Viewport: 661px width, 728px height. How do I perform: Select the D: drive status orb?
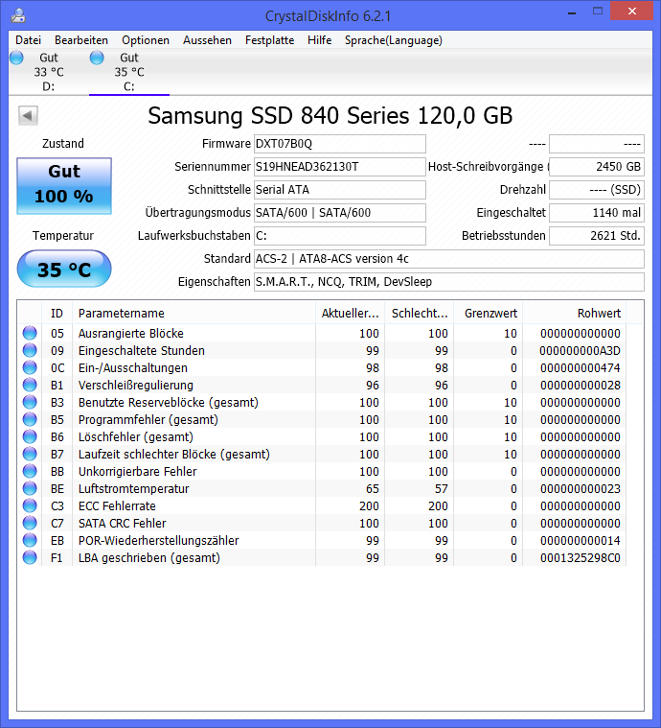(x=16, y=59)
